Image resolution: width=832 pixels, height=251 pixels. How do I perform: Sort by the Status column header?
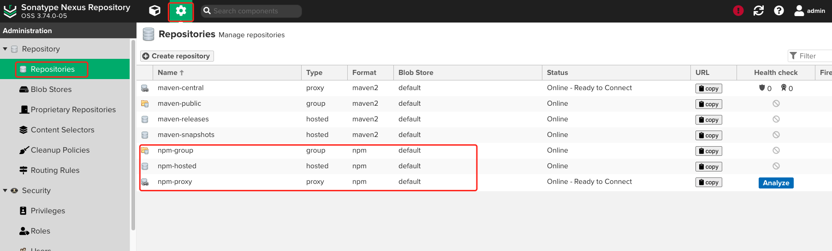616,73
